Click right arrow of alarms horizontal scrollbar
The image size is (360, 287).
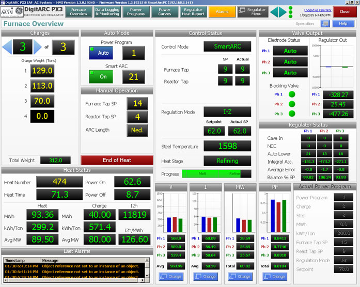[x=143, y=280]
